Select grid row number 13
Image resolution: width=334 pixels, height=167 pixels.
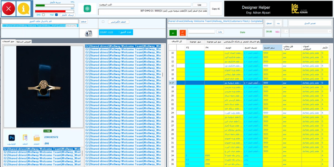pos(173,66)
